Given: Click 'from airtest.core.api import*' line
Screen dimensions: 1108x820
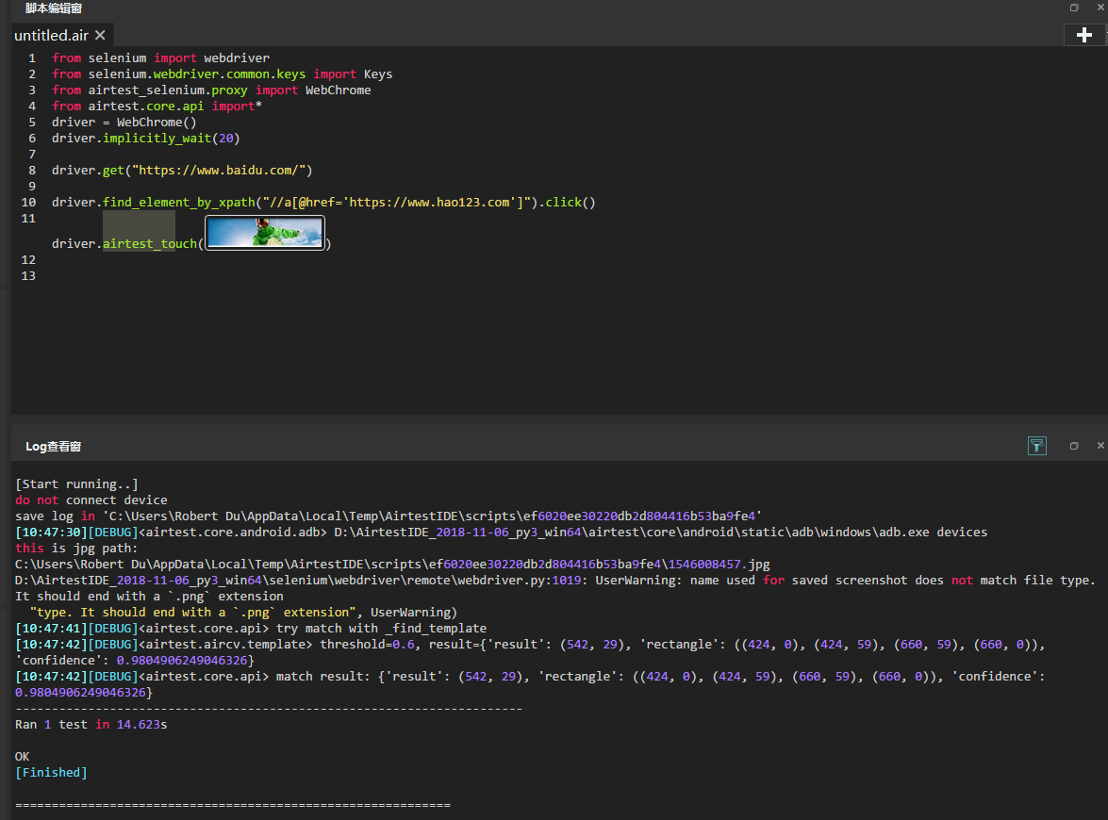Looking at the screenshot, I should click(x=157, y=106).
